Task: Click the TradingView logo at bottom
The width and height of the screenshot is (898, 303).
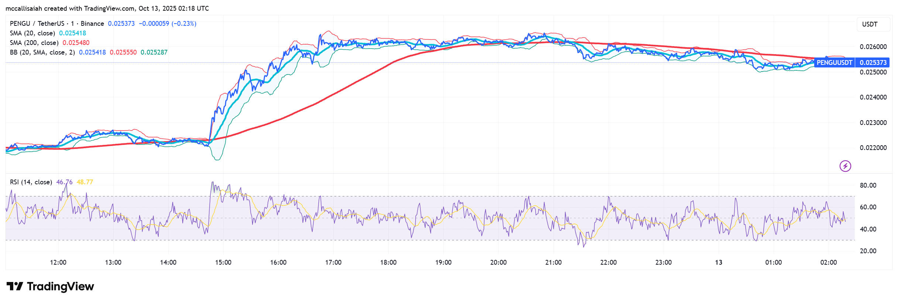Action: (x=51, y=286)
